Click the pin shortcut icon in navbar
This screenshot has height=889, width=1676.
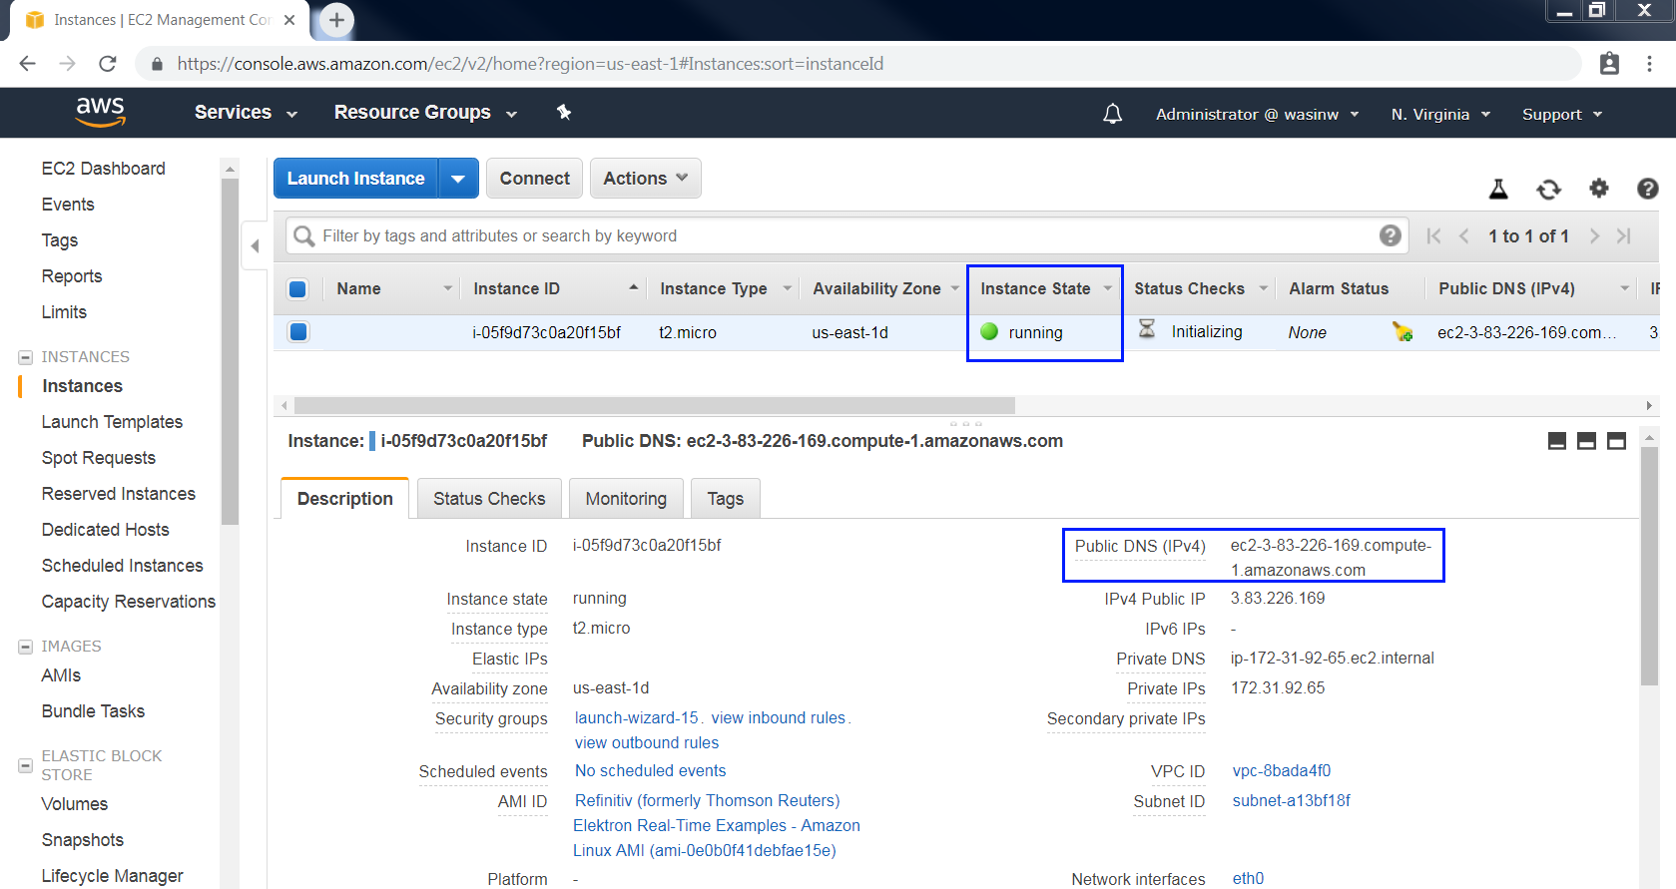564,113
